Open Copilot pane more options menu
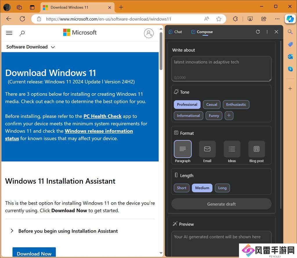This screenshot has width=297, height=258. (x=267, y=32)
